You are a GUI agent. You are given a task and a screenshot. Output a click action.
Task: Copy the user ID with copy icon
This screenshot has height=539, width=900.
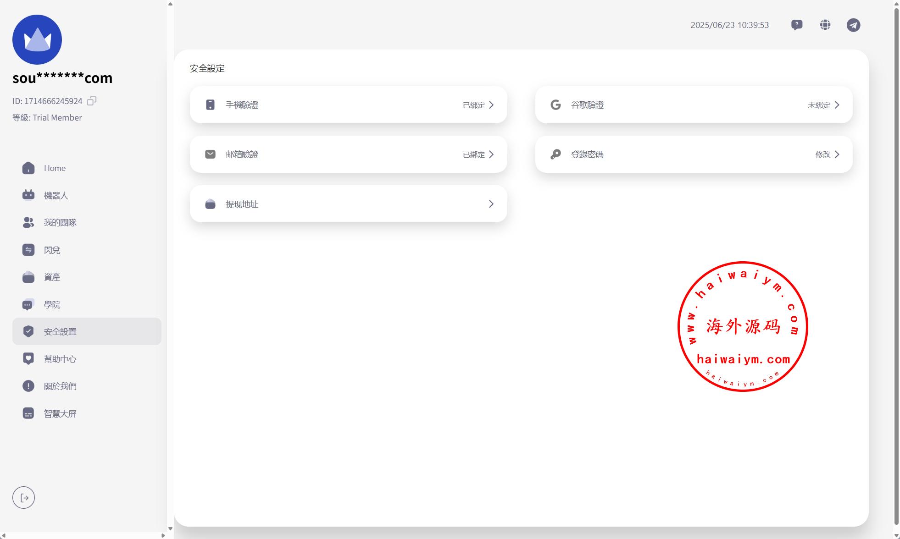[x=92, y=101]
